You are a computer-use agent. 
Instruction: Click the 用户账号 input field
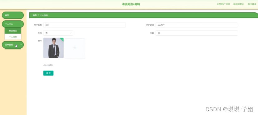coord(84,25)
